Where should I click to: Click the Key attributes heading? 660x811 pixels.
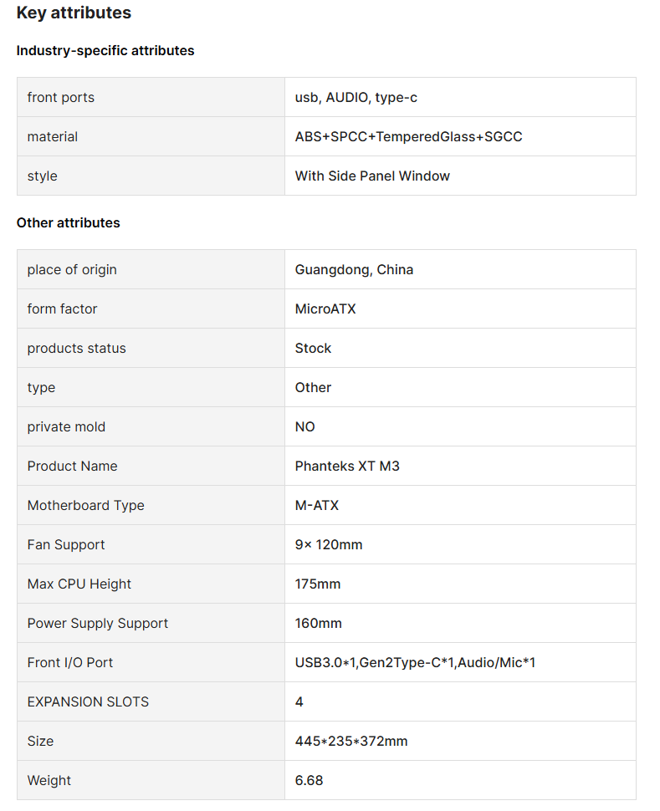(x=74, y=13)
